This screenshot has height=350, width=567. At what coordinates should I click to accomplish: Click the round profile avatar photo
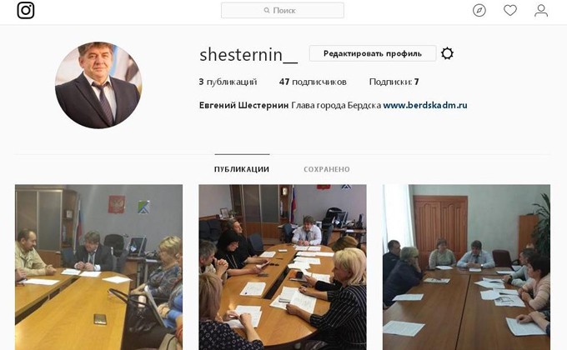pyautogui.click(x=98, y=85)
